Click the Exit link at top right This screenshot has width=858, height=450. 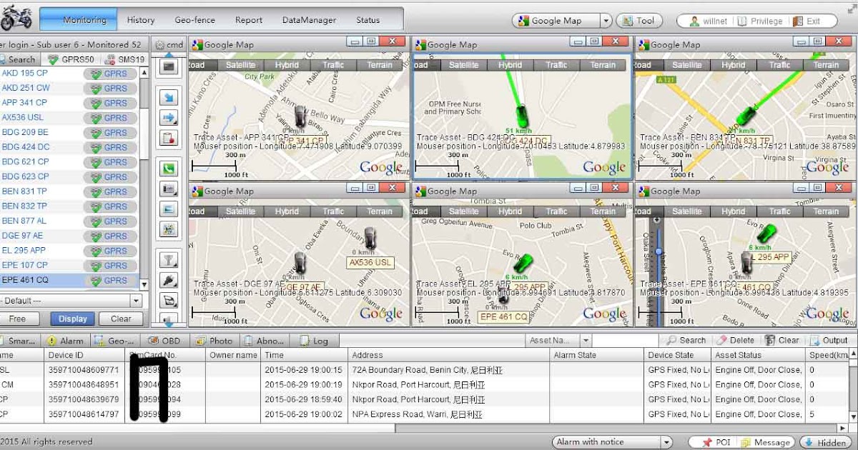814,21
